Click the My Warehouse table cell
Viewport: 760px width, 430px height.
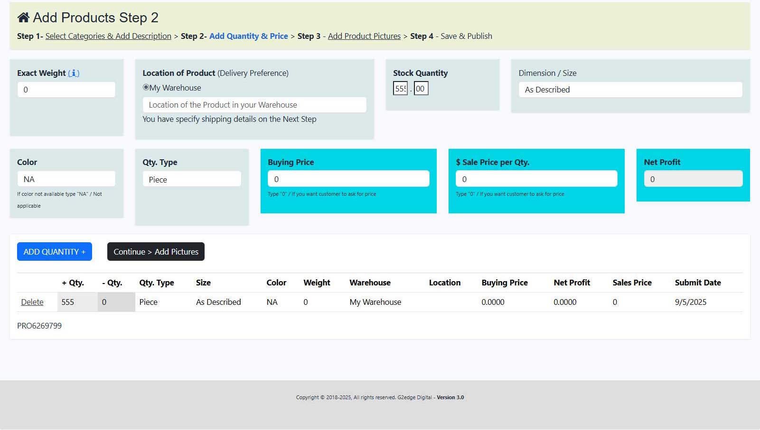pos(375,302)
